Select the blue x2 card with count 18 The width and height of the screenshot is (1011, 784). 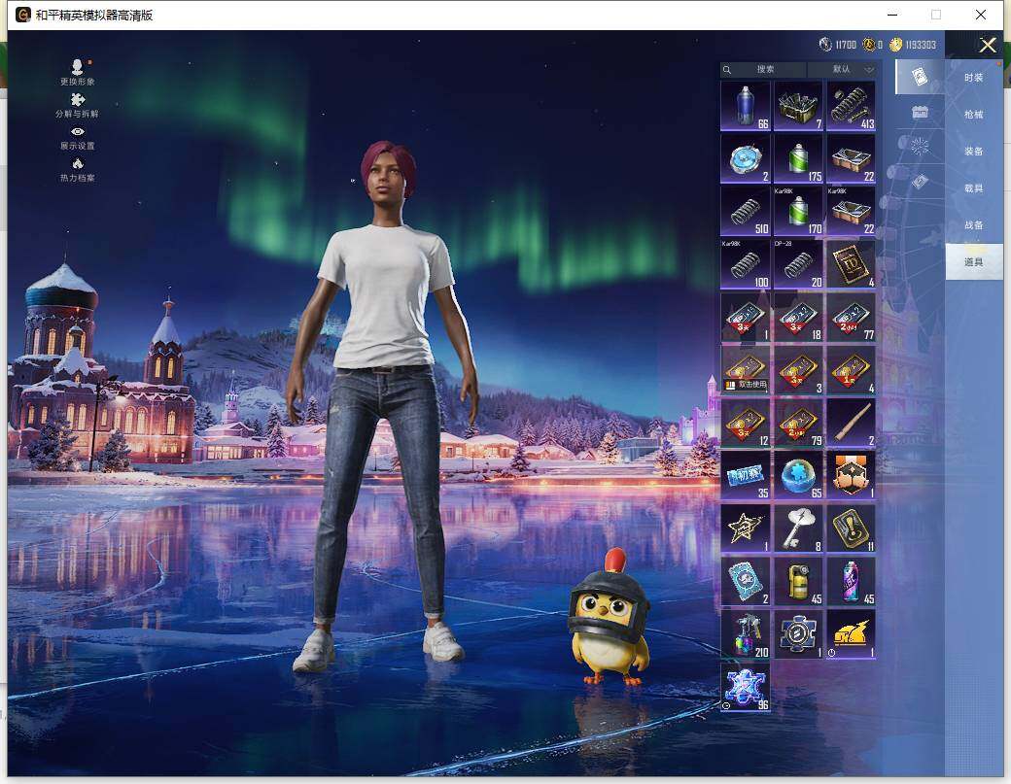click(798, 317)
